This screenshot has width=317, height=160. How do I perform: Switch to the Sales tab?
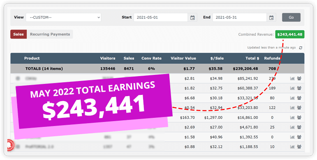click(x=19, y=34)
